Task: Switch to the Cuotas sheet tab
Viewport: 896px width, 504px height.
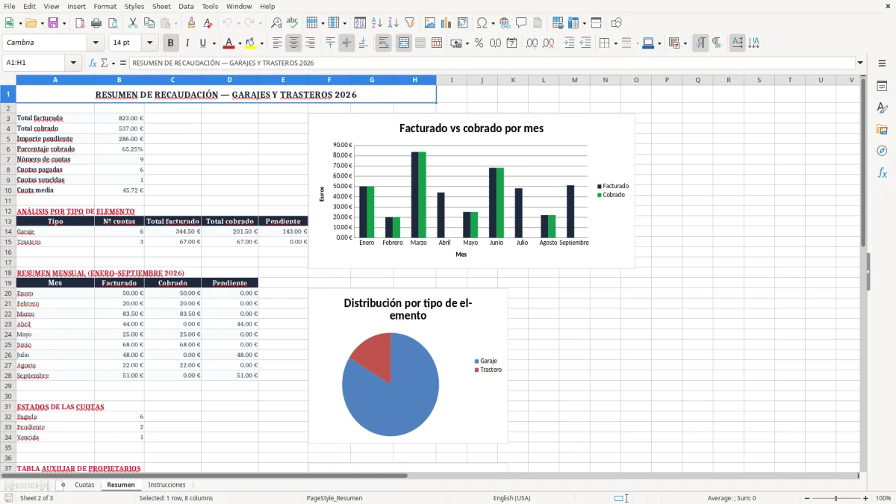Action: point(84,485)
